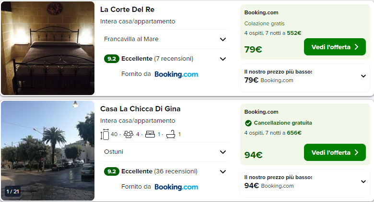Open the La Corte Del Re bedroom photo
This screenshot has width=374, height=202.
pyautogui.click(x=47, y=48)
